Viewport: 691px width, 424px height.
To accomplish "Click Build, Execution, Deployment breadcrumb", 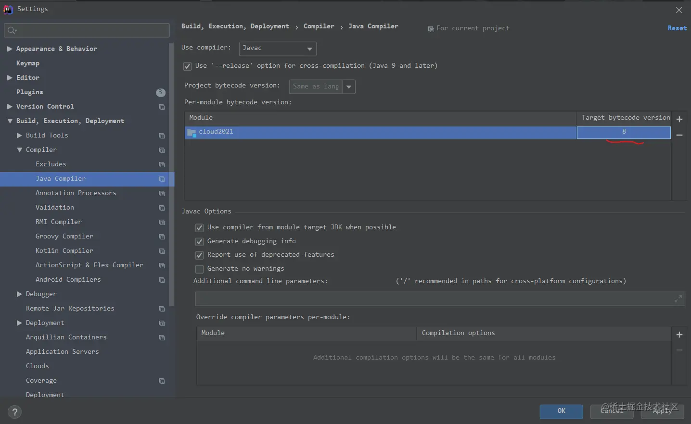I will point(235,26).
